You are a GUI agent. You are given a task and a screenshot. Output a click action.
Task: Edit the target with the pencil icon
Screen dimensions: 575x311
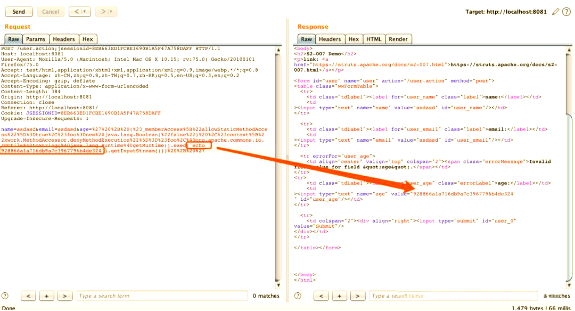coord(555,12)
